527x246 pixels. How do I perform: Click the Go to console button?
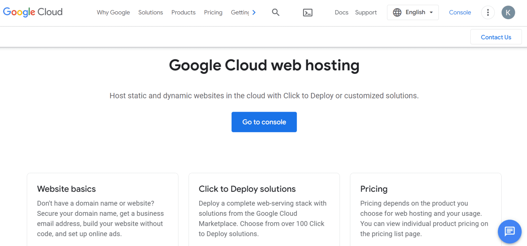pyautogui.click(x=264, y=122)
